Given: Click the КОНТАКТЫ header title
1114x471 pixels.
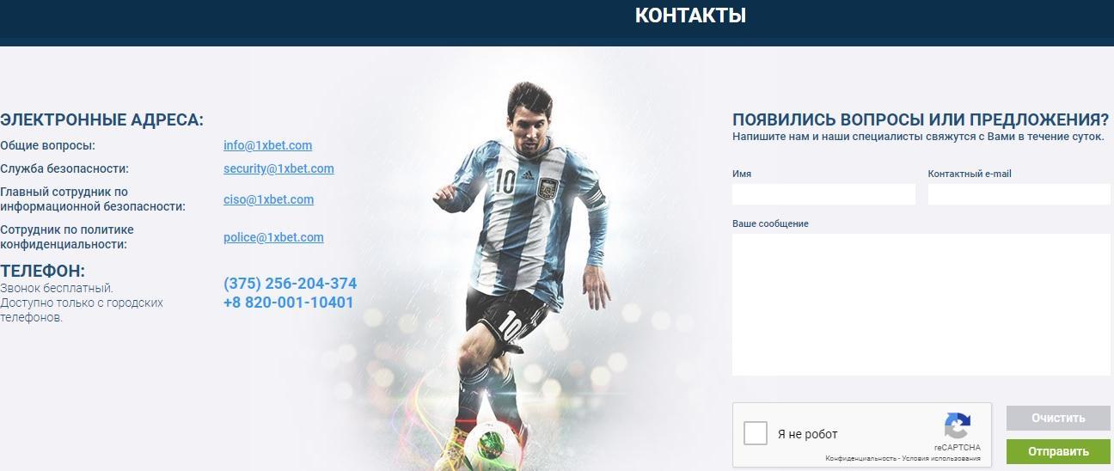Looking at the screenshot, I should [690, 15].
